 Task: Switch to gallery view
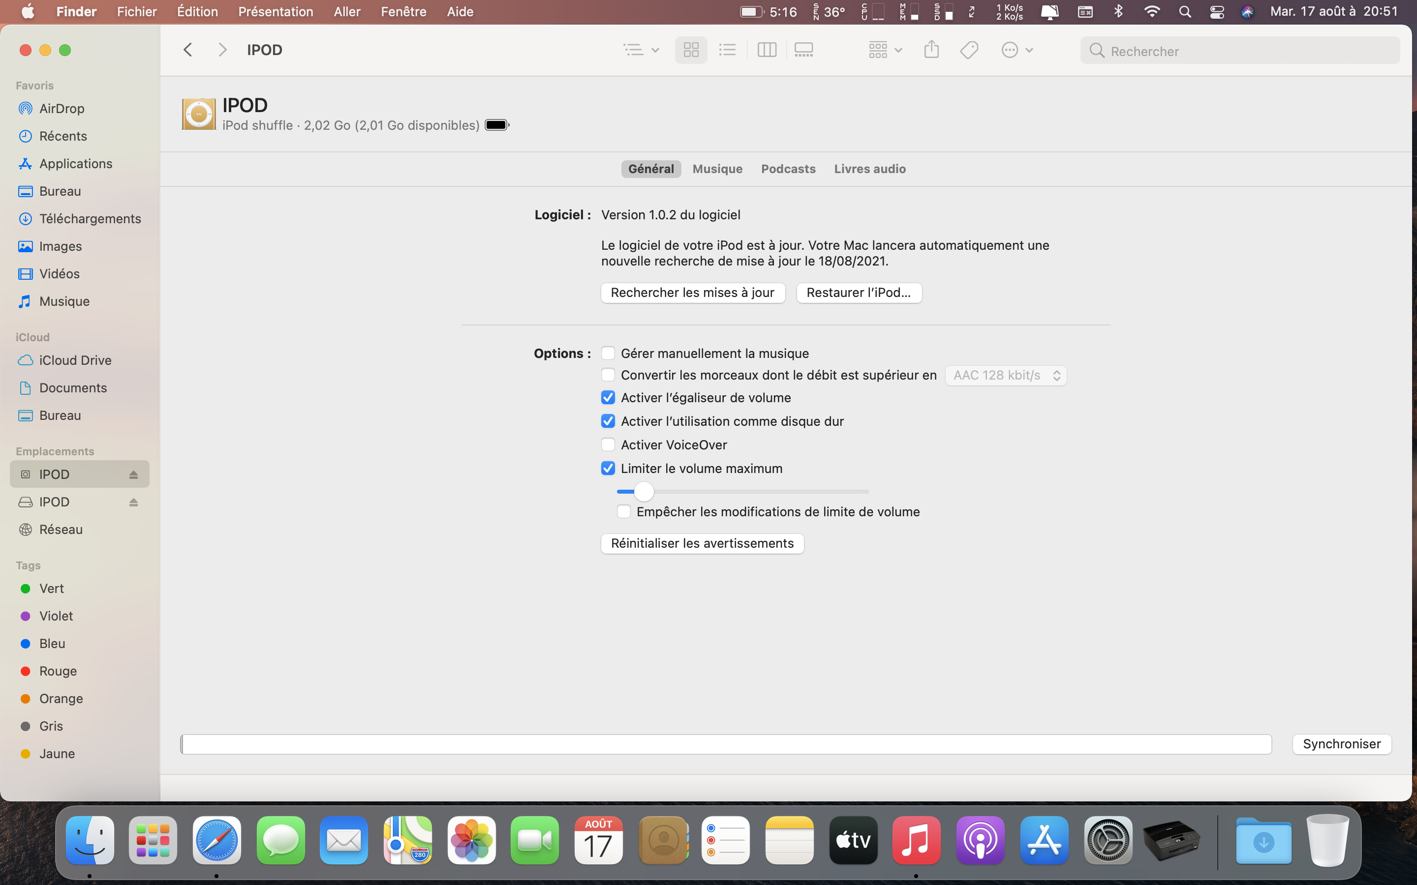click(803, 50)
